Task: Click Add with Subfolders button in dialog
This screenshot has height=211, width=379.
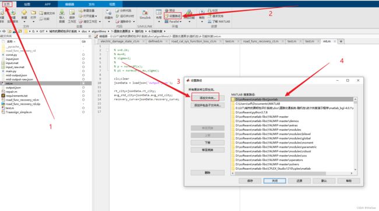Action: 208,105
